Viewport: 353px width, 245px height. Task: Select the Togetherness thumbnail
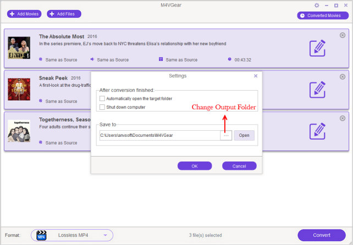(x=19, y=131)
